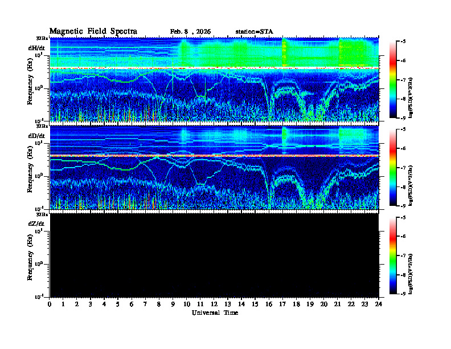The height and width of the screenshot is (349, 451).
Task: Click hour "20" on the time axis
Action: pos(324,305)
